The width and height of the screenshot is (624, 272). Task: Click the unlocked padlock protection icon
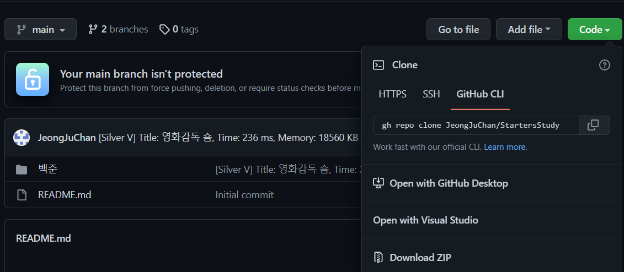pyautogui.click(x=33, y=79)
